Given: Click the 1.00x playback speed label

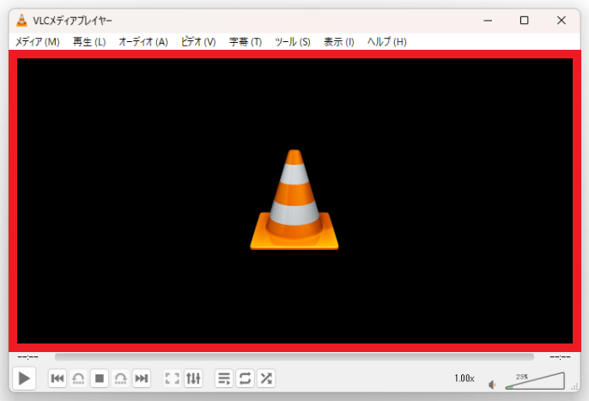Looking at the screenshot, I should pyautogui.click(x=465, y=378).
